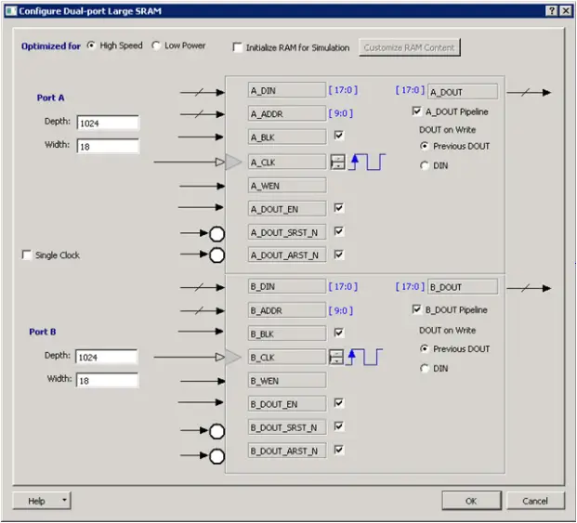Uncheck the B_DOUT_ARST_N checkbox
The height and width of the screenshot is (523, 577).
(x=338, y=450)
